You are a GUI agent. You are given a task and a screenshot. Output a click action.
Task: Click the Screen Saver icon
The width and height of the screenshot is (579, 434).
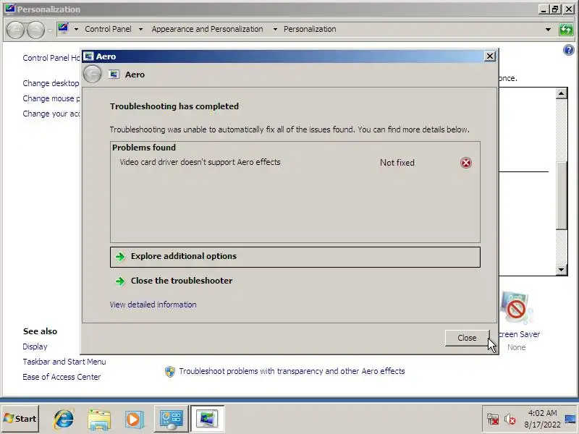coord(516,309)
